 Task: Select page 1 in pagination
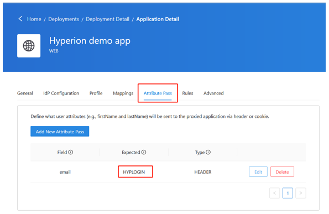(x=288, y=193)
